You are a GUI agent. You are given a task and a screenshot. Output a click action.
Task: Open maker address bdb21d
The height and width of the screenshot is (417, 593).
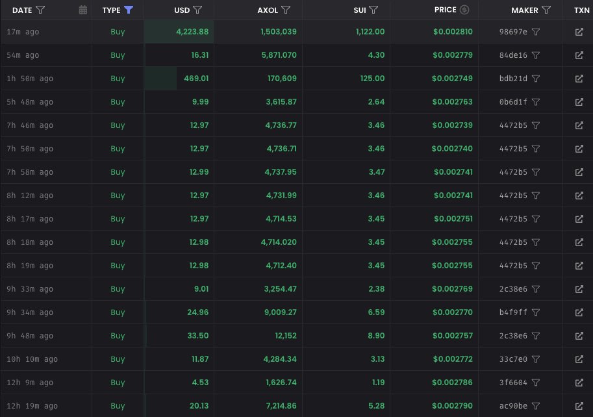click(513, 79)
